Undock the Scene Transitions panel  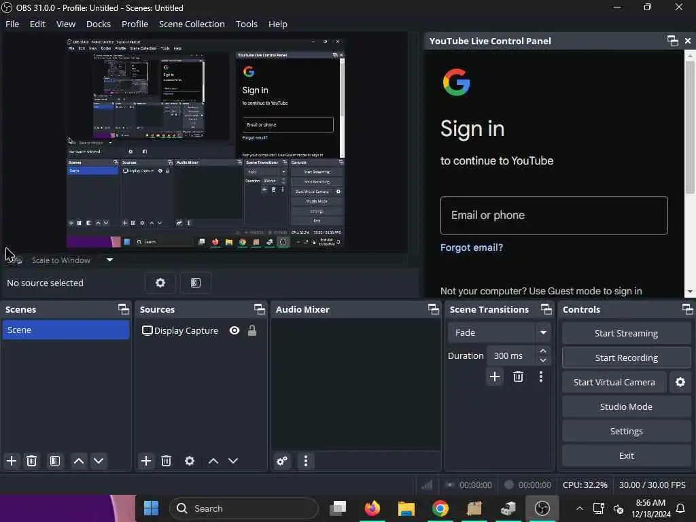coord(546,309)
